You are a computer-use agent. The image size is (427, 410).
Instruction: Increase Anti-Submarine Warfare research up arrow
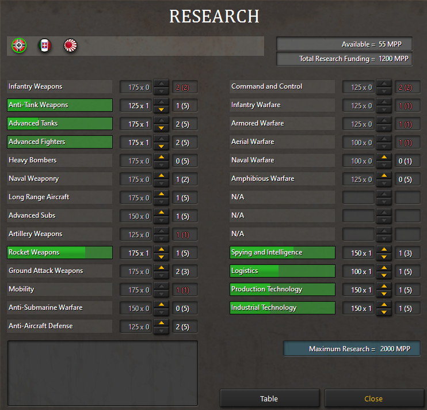pos(161,305)
